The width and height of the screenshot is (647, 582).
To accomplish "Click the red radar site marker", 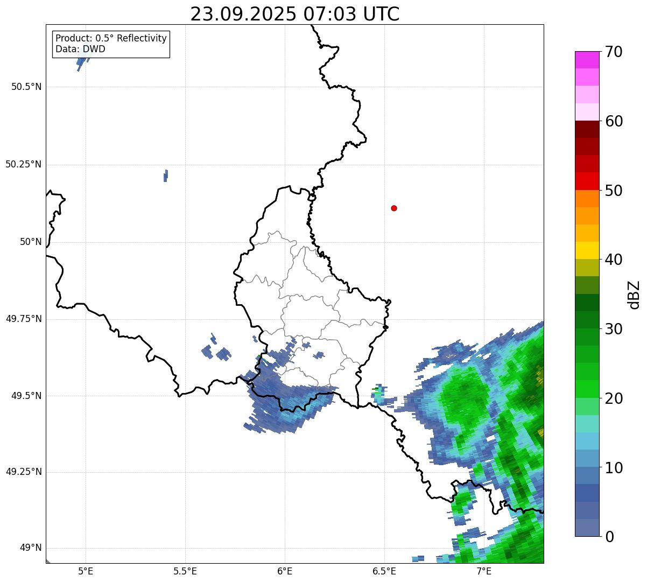I will [394, 208].
